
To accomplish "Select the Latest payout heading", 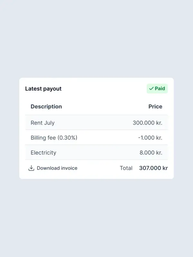I will tap(43, 89).
